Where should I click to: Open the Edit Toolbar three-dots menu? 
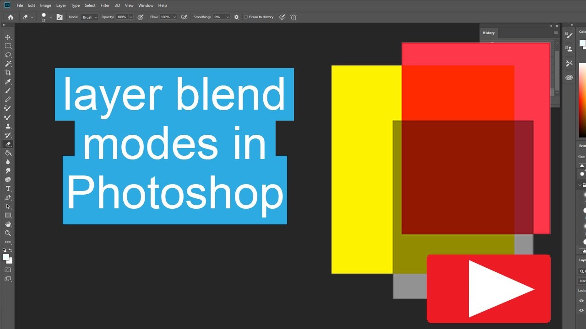[x=8, y=242]
